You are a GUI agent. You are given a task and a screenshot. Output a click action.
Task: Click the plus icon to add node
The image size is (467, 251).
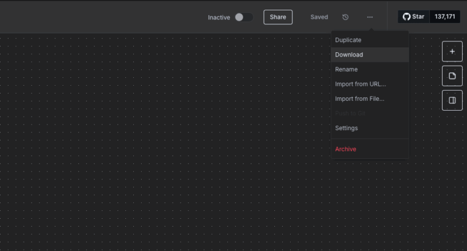click(x=452, y=52)
